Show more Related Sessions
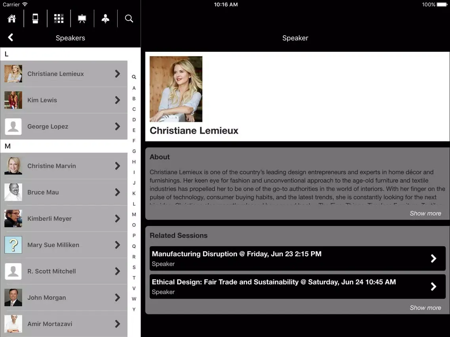Screen dimensions: 450x337 pyautogui.click(x=425, y=308)
